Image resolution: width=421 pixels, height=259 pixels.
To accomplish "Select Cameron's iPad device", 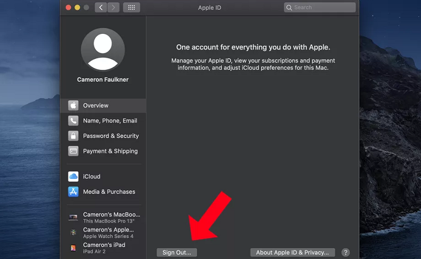I will click(x=103, y=248).
